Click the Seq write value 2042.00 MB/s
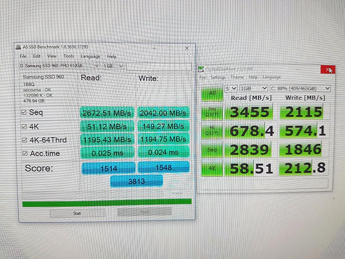This screenshot has height=259, width=345. coord(163,113)
